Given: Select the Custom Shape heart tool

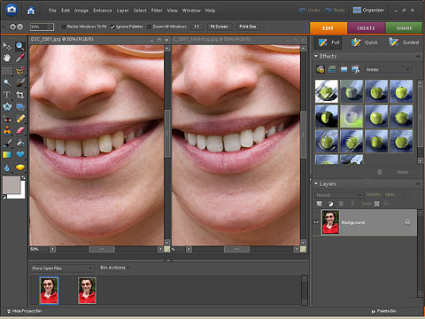Looking at the screenshot, I should 19,155.
